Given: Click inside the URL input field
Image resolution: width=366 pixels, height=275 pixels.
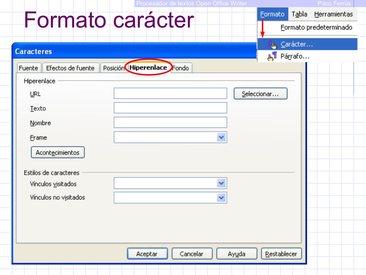Looking at the screenshot, I should 170,93.
